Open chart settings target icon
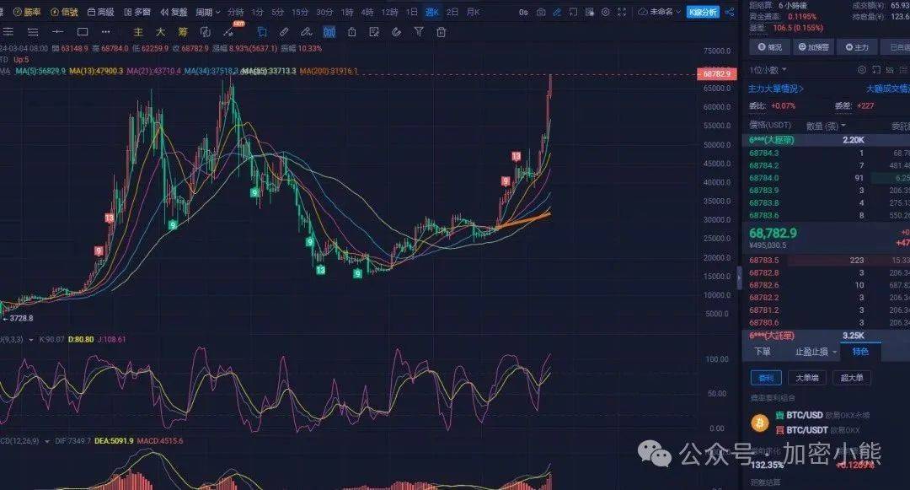 606,12
